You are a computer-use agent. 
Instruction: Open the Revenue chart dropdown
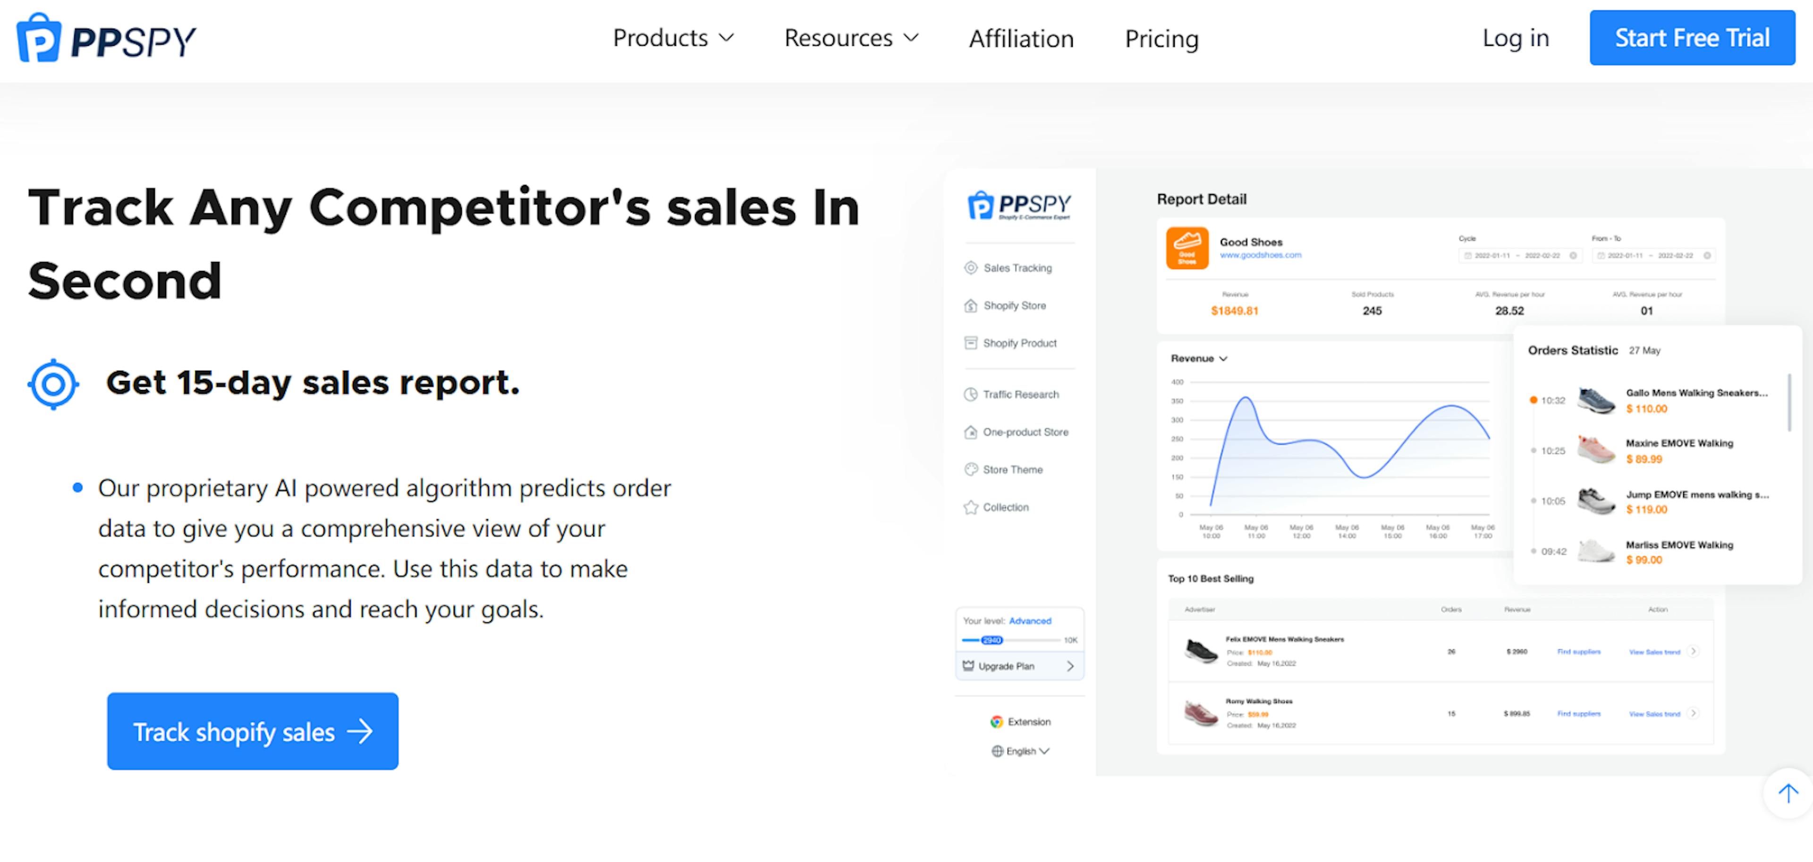pyautogui.click(x=1199, y=358)
